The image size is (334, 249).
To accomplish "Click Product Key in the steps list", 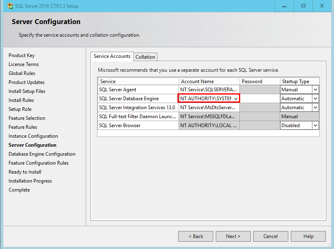I will [22, 55].
